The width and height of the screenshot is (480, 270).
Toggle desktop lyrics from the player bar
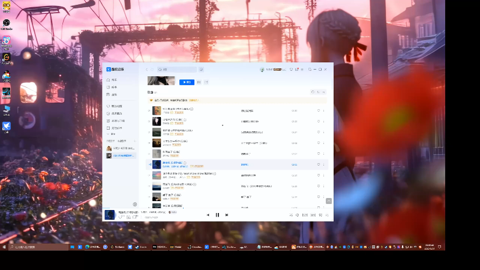point(320,215)
